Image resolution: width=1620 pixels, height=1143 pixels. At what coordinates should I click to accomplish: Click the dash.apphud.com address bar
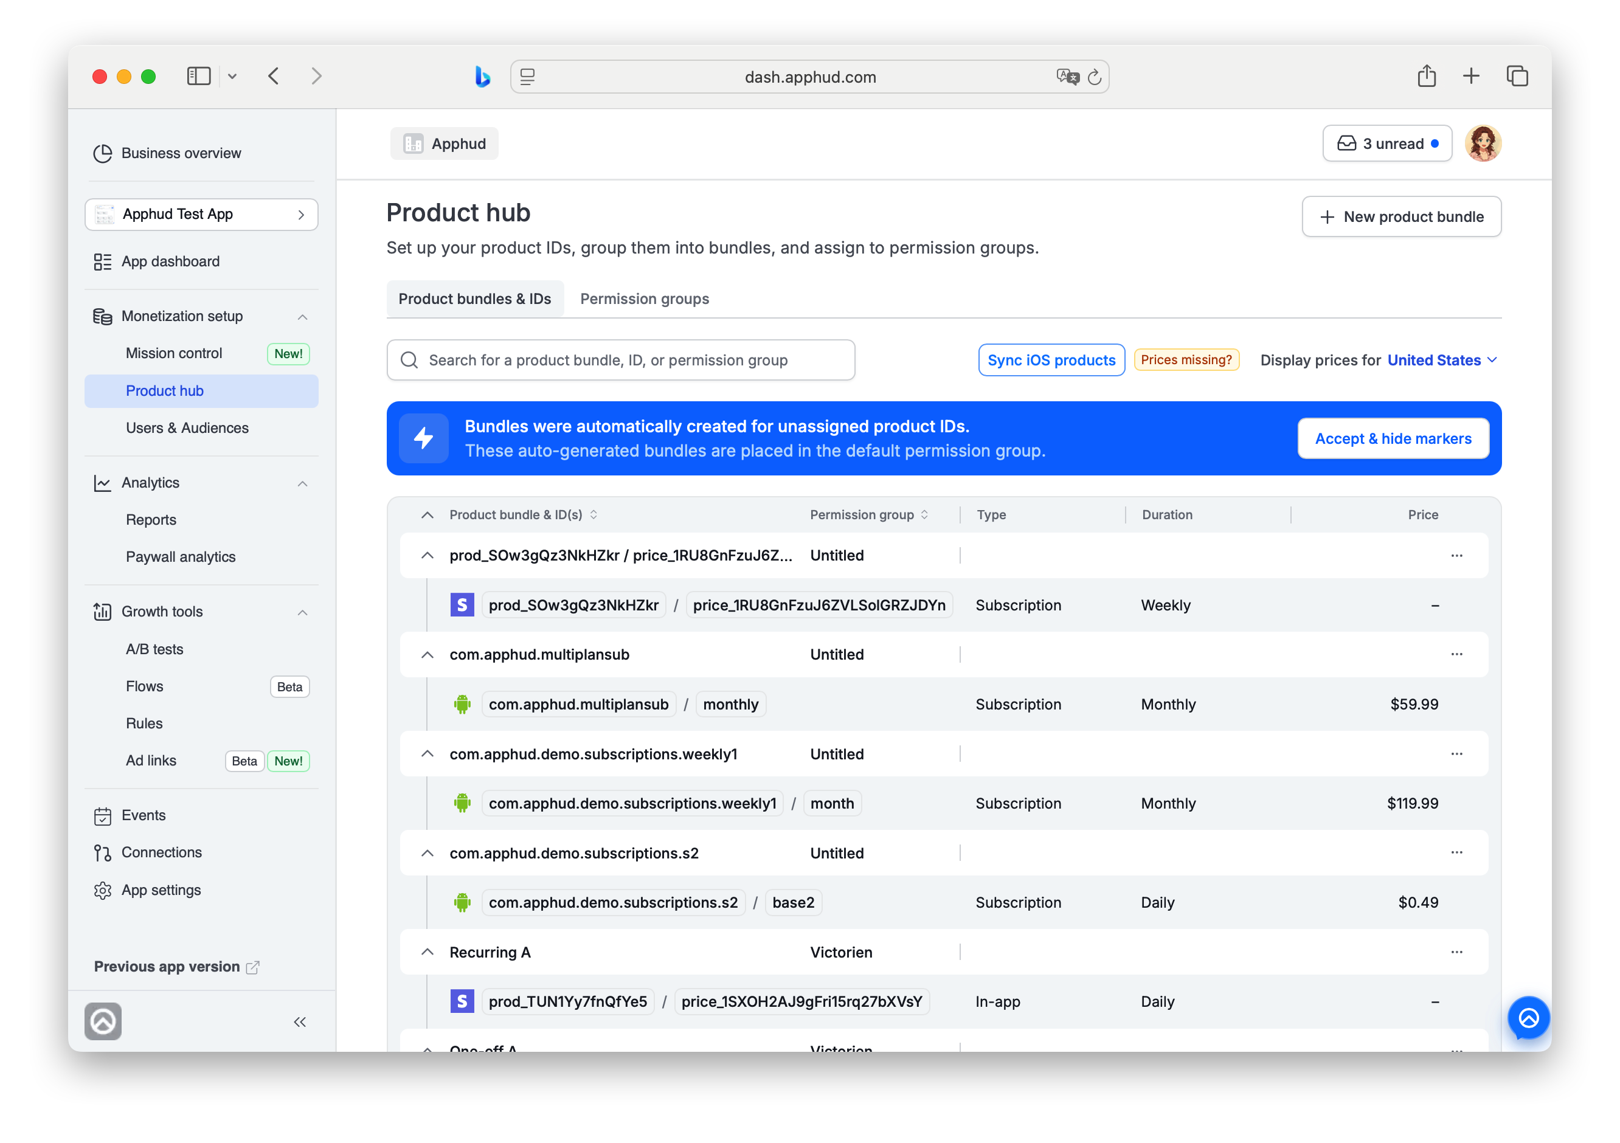[x=810, y=77]
